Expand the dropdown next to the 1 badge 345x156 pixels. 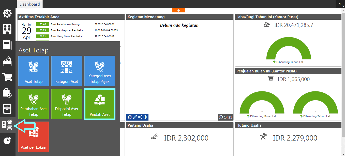coord(343,5)
